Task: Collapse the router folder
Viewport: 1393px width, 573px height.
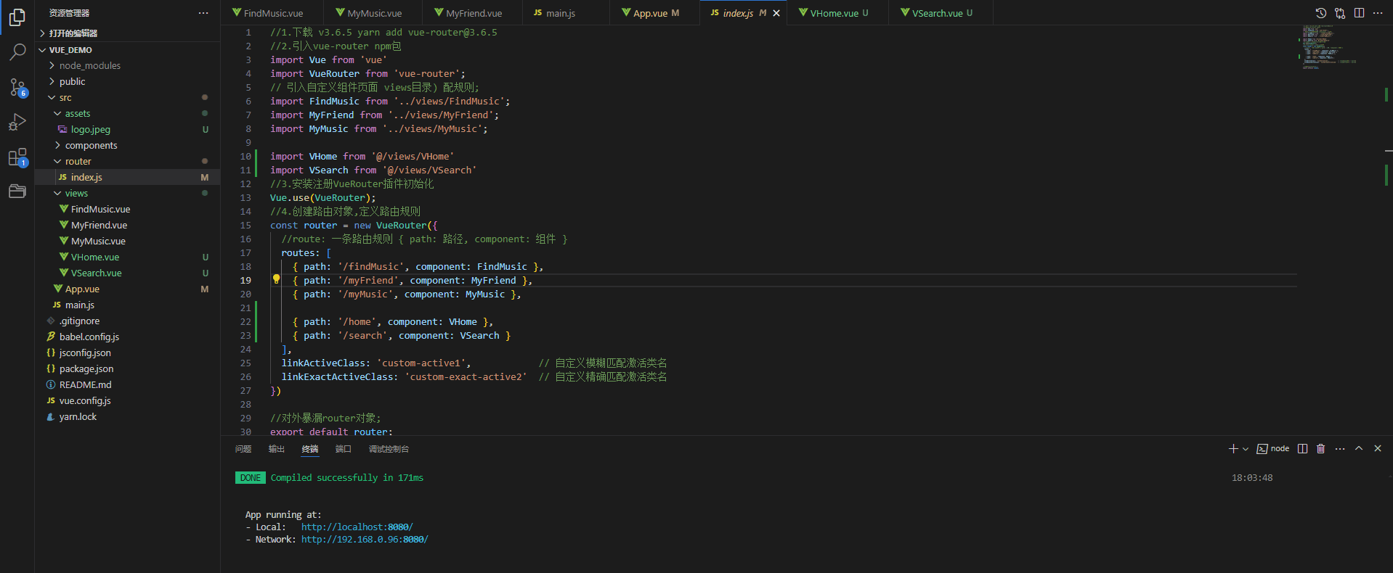Action: 128,161
